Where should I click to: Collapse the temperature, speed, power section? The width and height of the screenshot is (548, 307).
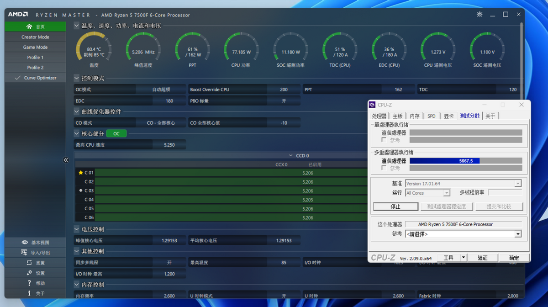point(77,26)
